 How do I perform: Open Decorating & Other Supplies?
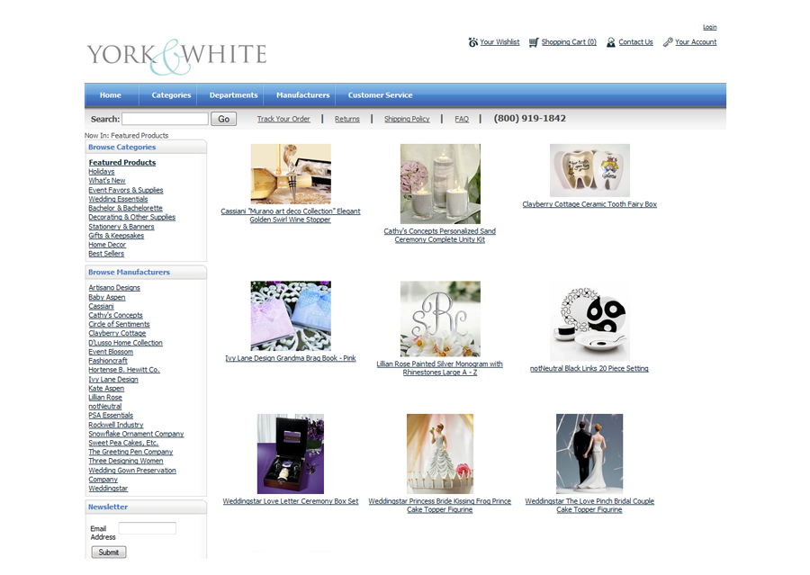coord(131,217)
